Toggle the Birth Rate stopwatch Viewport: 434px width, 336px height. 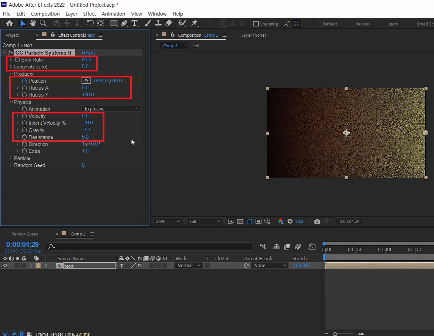pos(18,60)
